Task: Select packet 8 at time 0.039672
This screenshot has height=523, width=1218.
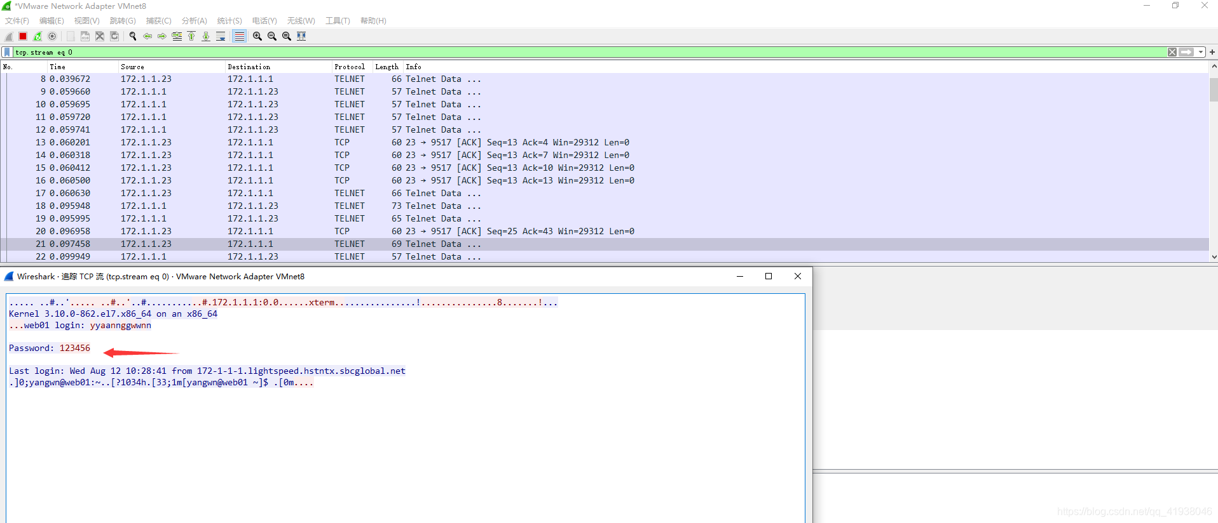Action: tap(604, 79)
